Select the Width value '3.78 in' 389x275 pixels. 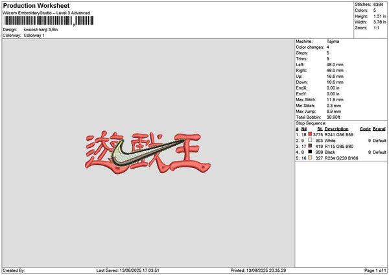click(379, 22)
